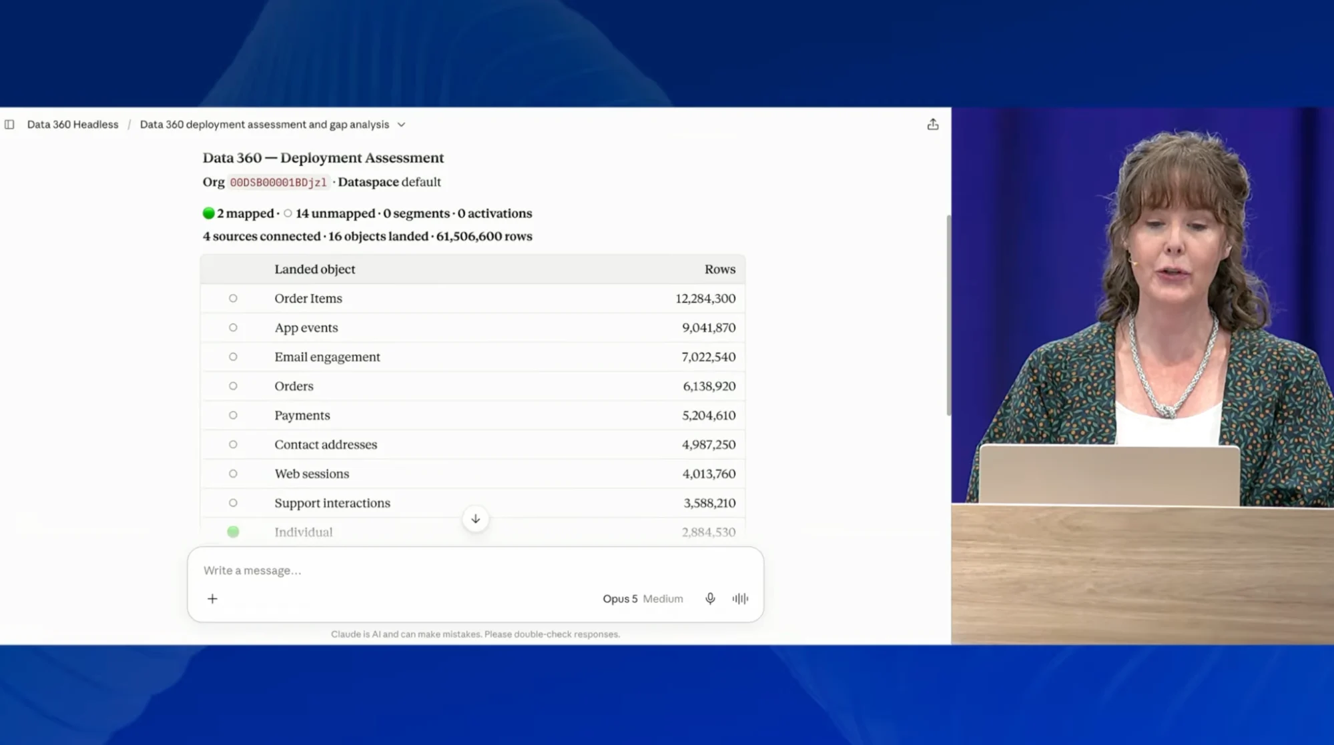Viewport: 1334px width, 745px height.
Task: Start dictation with the microphone icon
Action: pyautogui.click(x=710, y=599)
